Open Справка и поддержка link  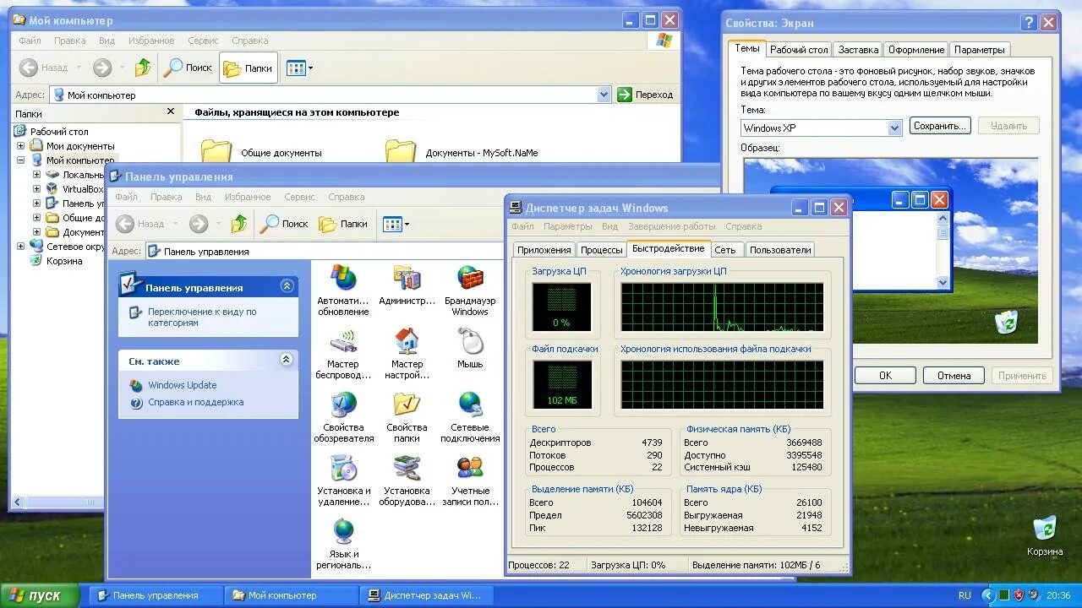coord(195,402)
